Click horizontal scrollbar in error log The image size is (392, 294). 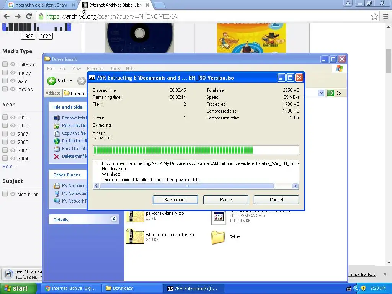point(187,186)
